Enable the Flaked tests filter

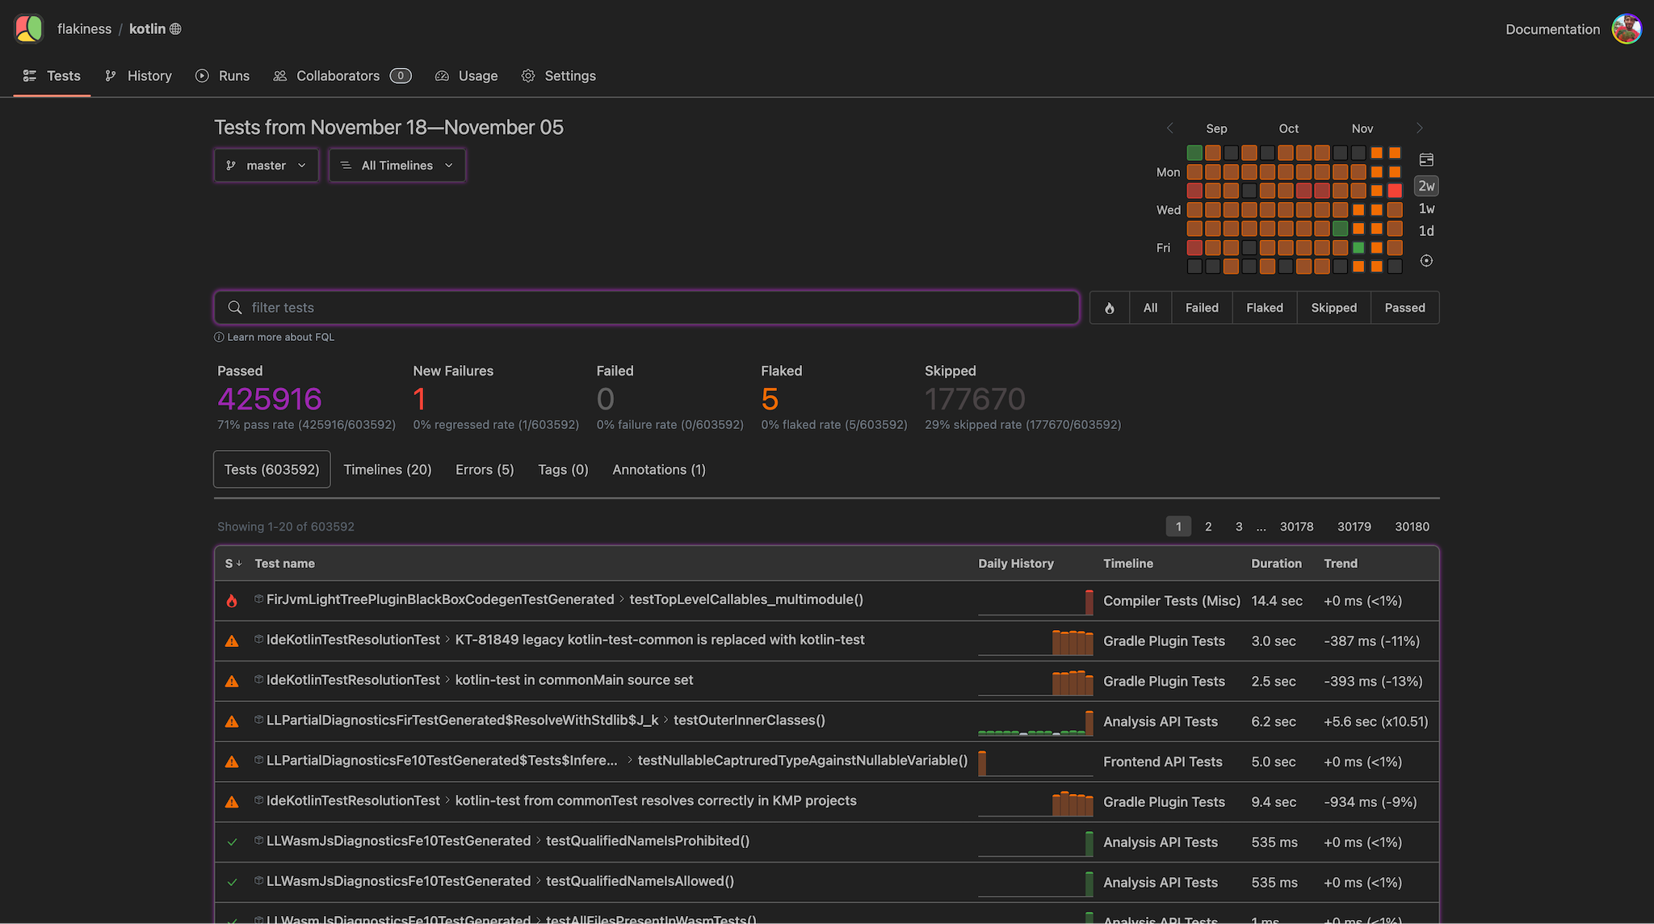coord(1264,308)
